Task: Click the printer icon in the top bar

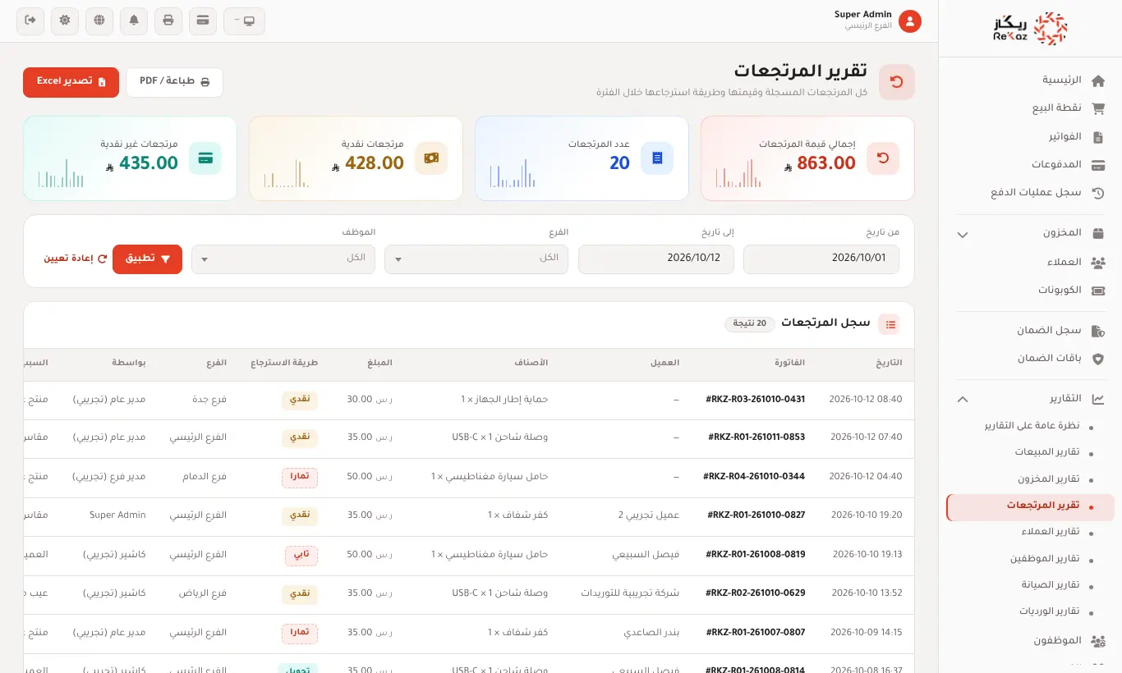Action: [168, 21]
